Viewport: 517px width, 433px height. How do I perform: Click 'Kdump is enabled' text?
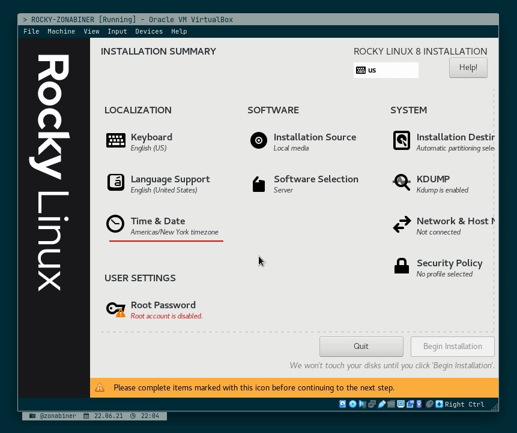tap(442, 190)
